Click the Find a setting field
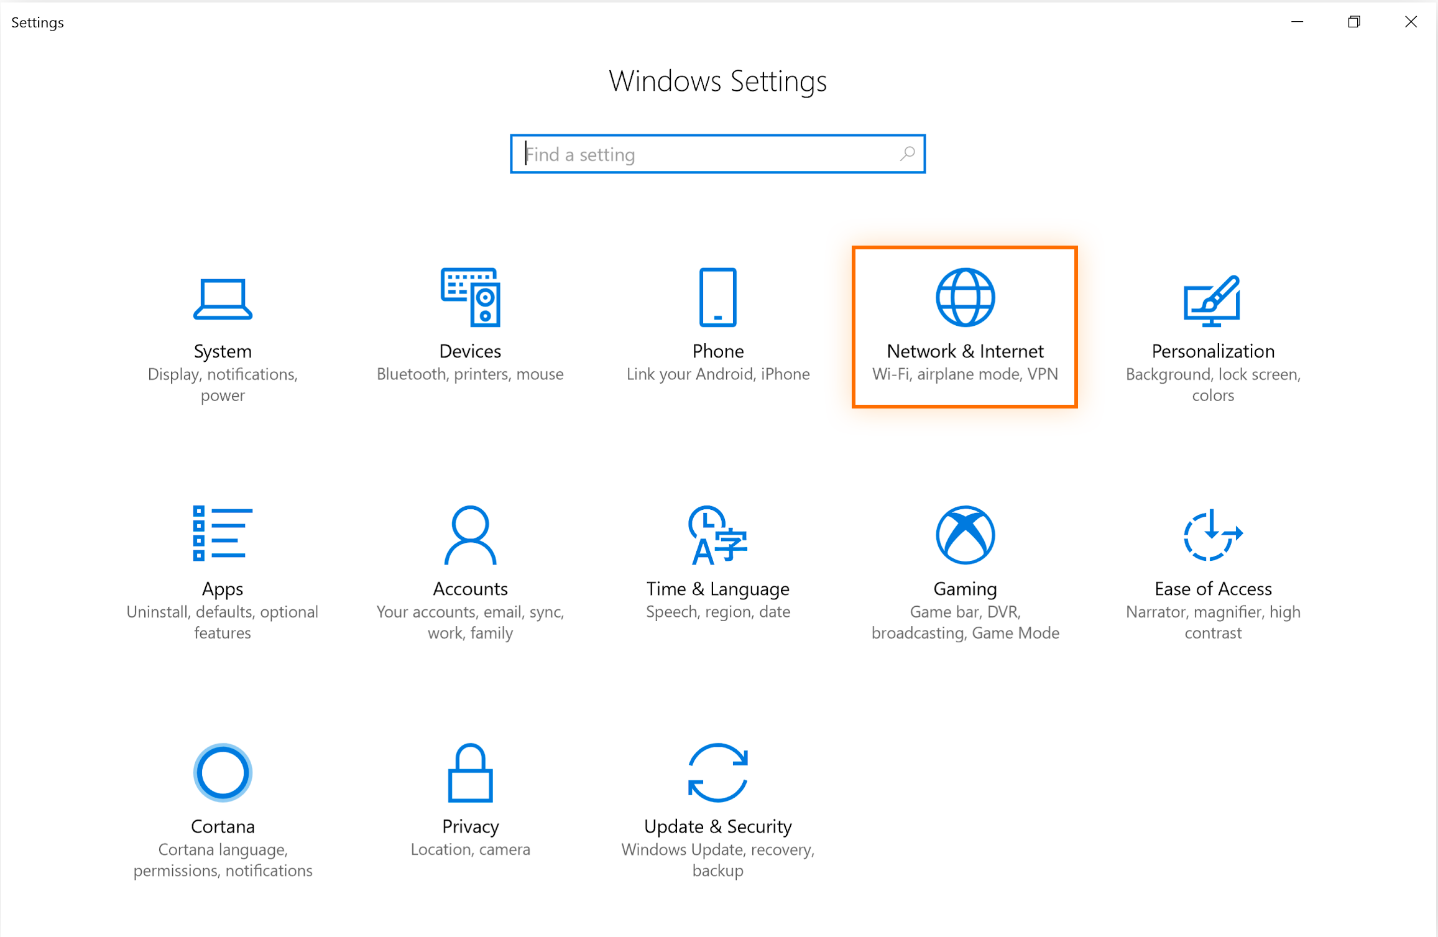 point(717,154)
